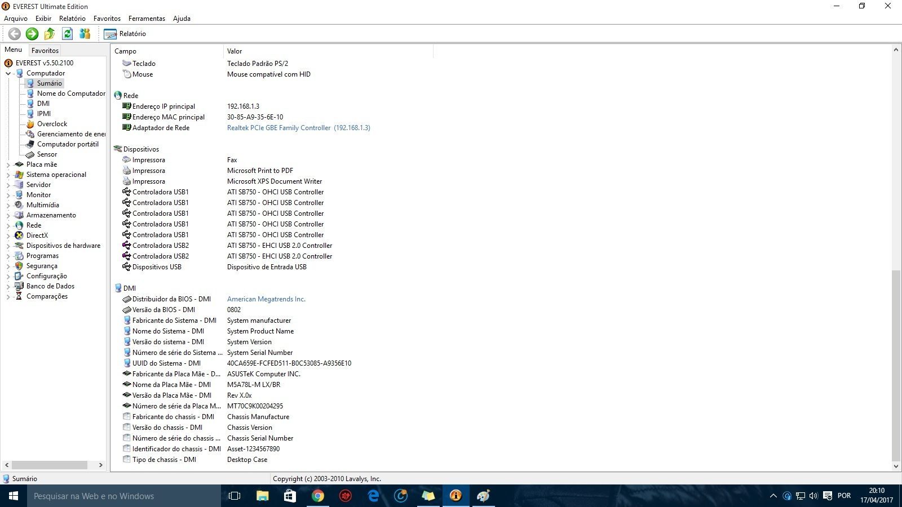Image resolution: width=902 pixels, height=507 pixels.
Task: Click the volume icon in system tray
Action: point(813,496)
